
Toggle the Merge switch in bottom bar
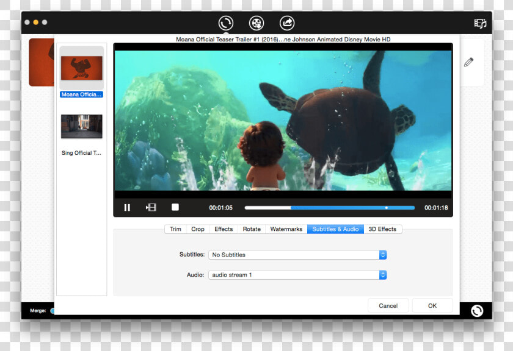point(53,311)
